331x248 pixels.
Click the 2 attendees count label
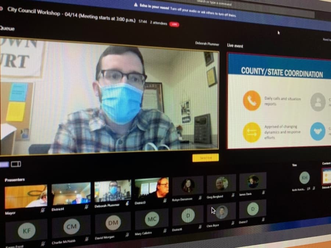159,23
